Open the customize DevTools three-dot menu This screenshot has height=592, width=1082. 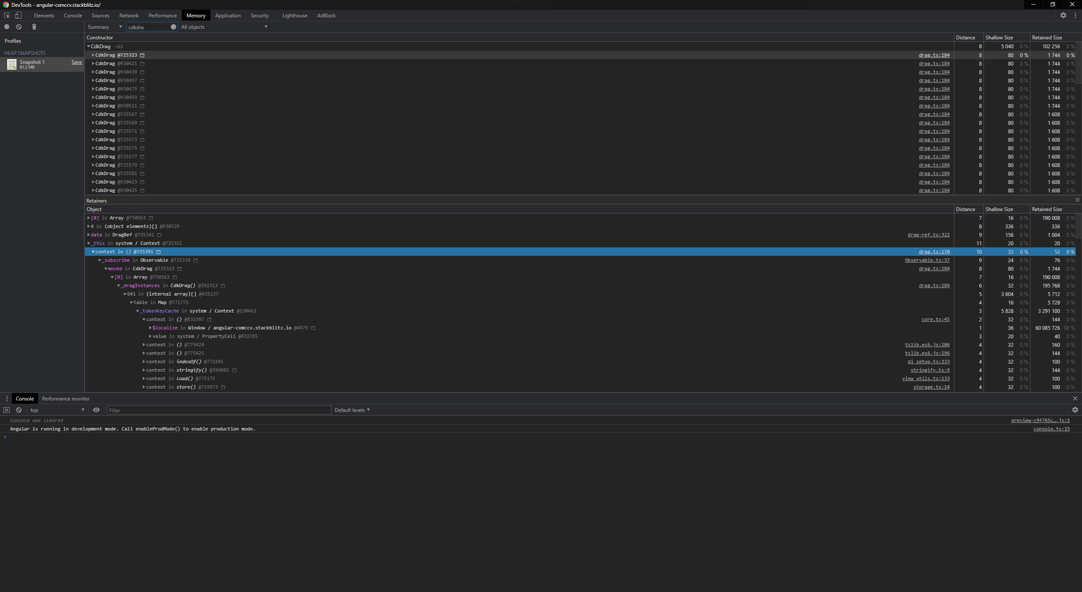pos(1076,15)
